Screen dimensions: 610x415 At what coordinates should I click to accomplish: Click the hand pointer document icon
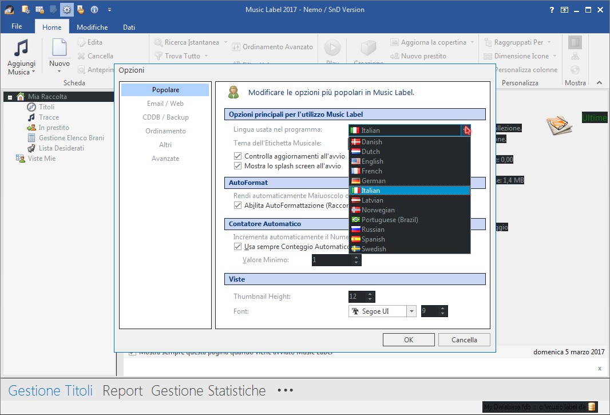click(81, 10)
